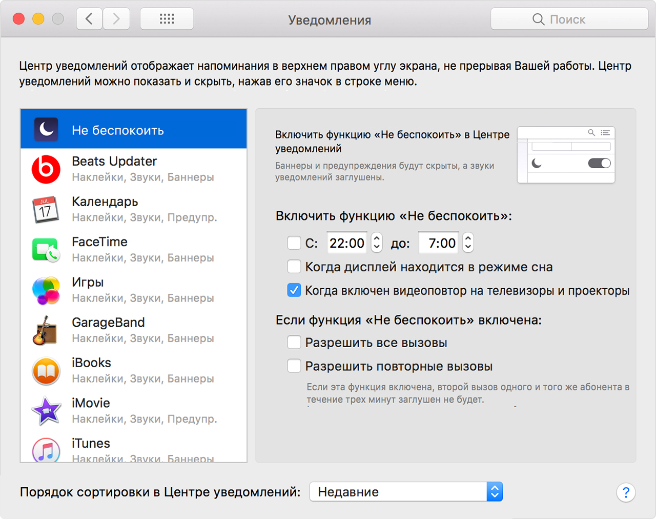Image resolution: width=656 pixels, height=519 pixels.
Task: Click the Календарь calendar icon
Action: 46,209
